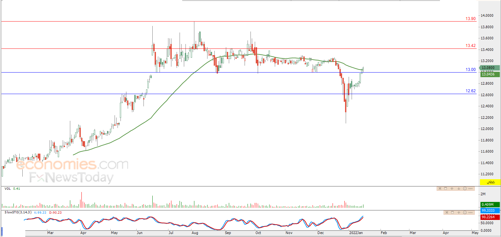Maximize the VOL indicator panel
Image resolution: width=501 pixels, height=237 pixels.
coord(446,188)
